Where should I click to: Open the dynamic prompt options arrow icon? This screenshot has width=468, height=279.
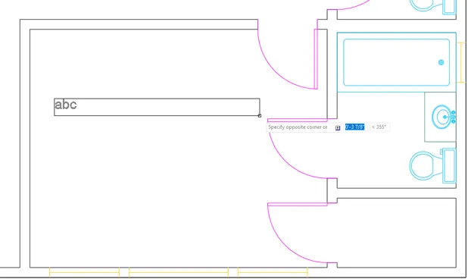tap(338, 128)
